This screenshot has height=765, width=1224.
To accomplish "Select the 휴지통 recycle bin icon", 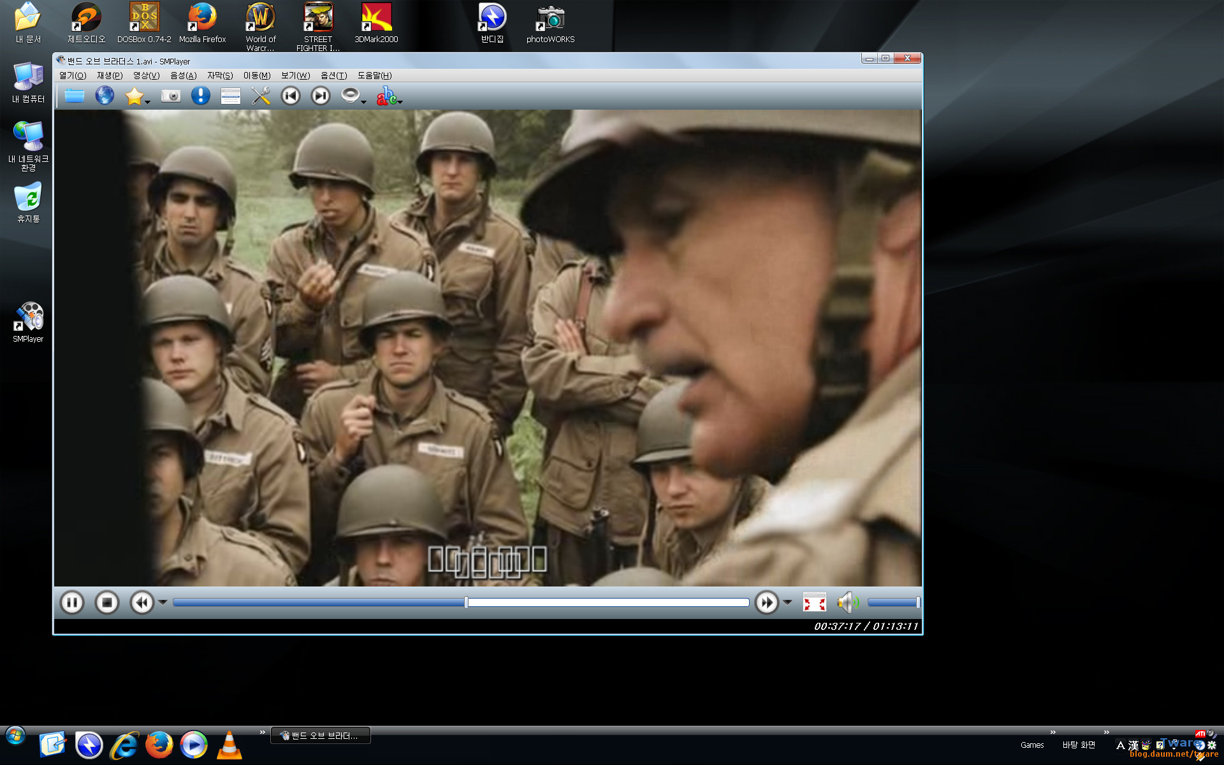I will (x=28, y=203).
